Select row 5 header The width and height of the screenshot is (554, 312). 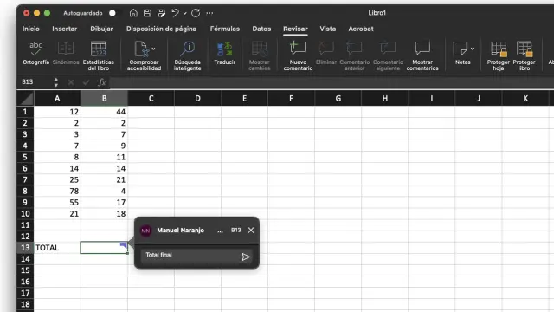pos(25,157)
